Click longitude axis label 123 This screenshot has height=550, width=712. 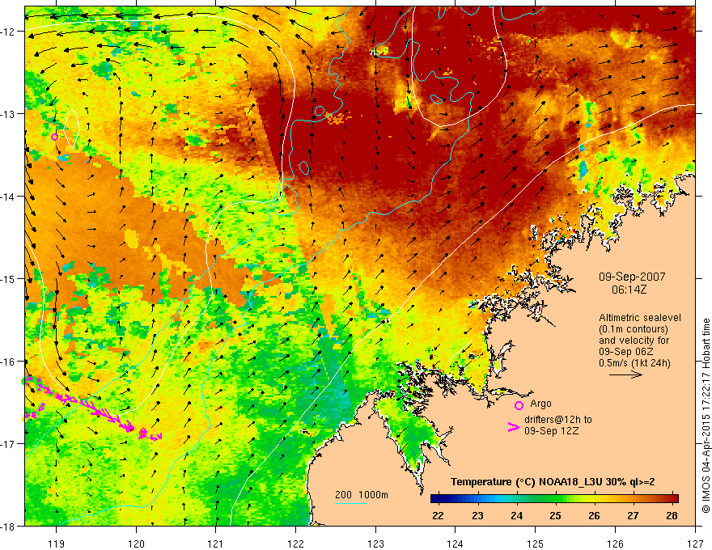coord(375,544)
